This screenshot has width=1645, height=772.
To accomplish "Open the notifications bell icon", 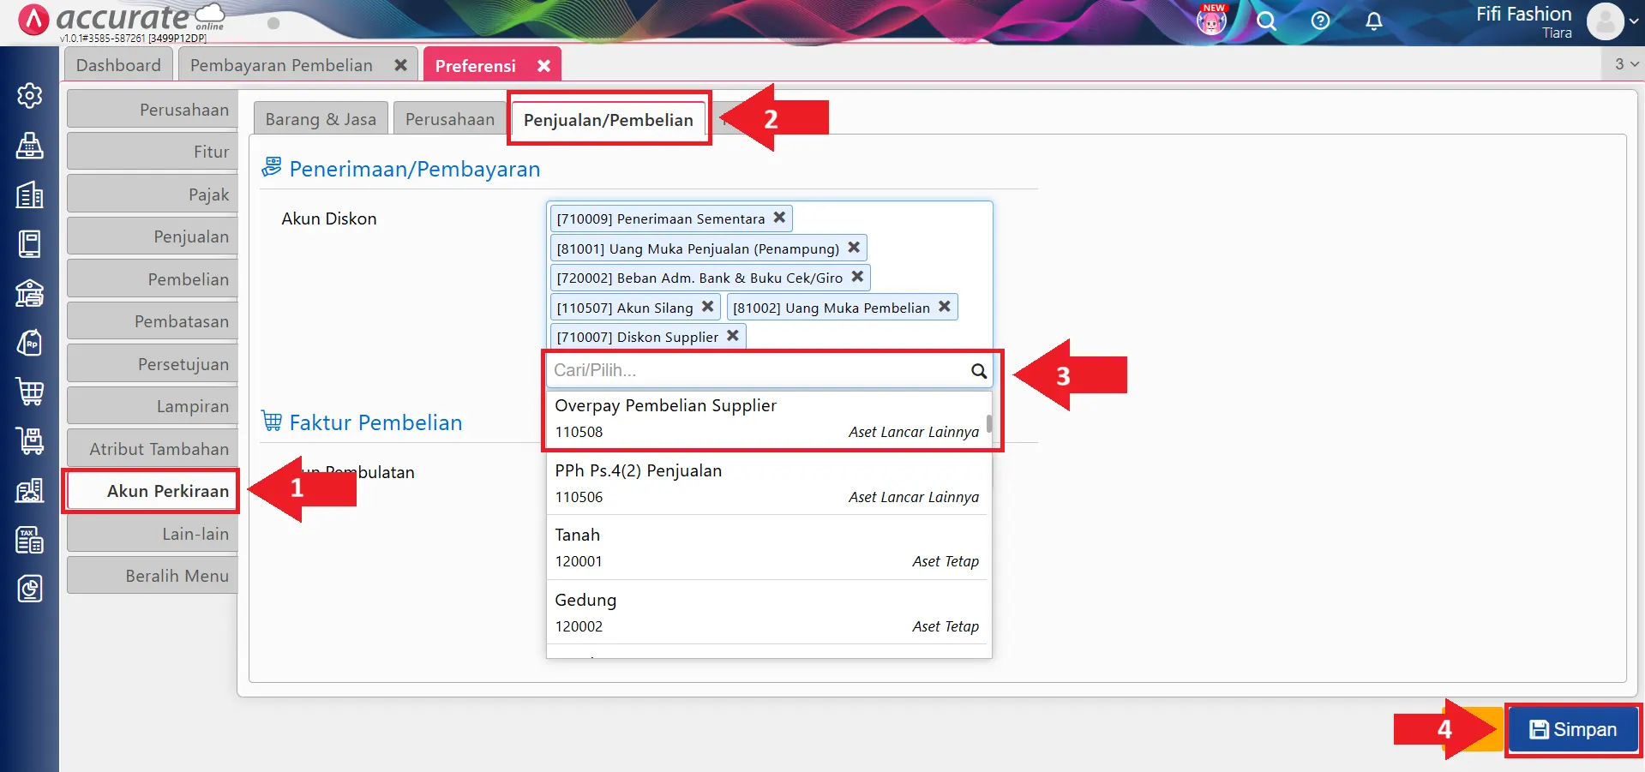I will [1373, 21].
